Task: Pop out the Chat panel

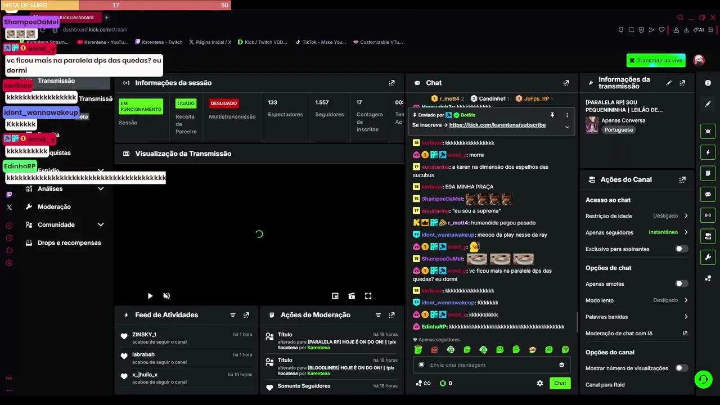Action: click(566, 83)
